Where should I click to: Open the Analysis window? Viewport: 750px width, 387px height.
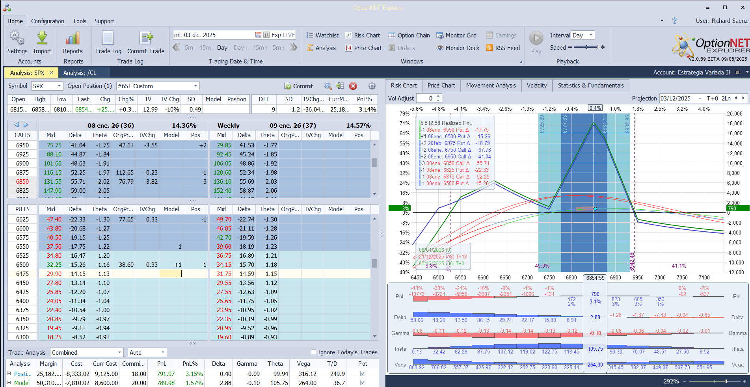[x=321, y=48]
